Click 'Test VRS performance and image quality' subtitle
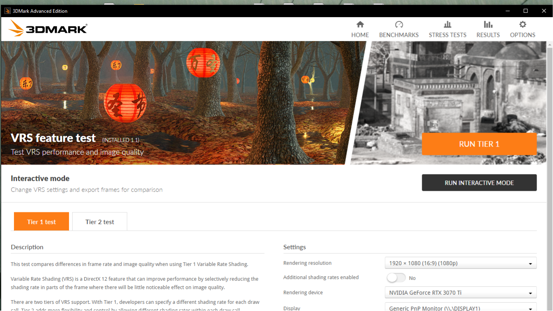 (77, 152)
